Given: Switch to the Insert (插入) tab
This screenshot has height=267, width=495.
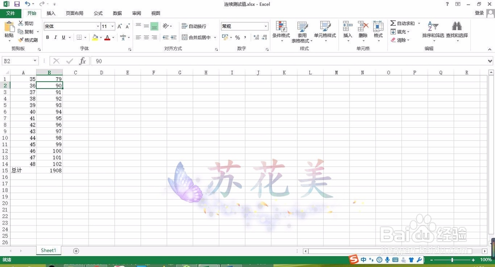Looking at the screenshot, I should (x=51, y=13).
